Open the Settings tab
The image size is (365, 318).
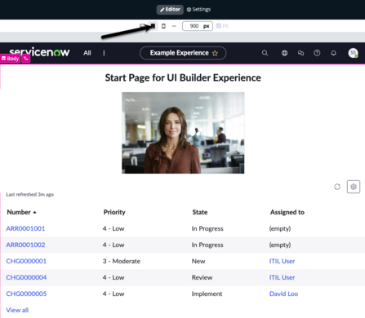[198, 10]
